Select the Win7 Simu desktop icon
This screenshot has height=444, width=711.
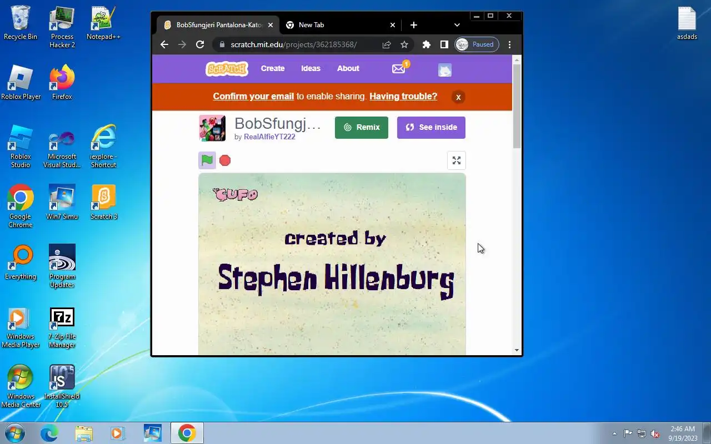[x=62, y=203]
